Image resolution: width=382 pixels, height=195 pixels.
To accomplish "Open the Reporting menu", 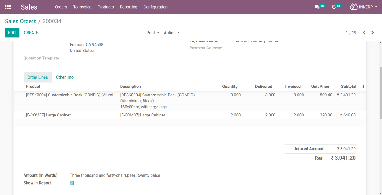I will pos(129,7).
